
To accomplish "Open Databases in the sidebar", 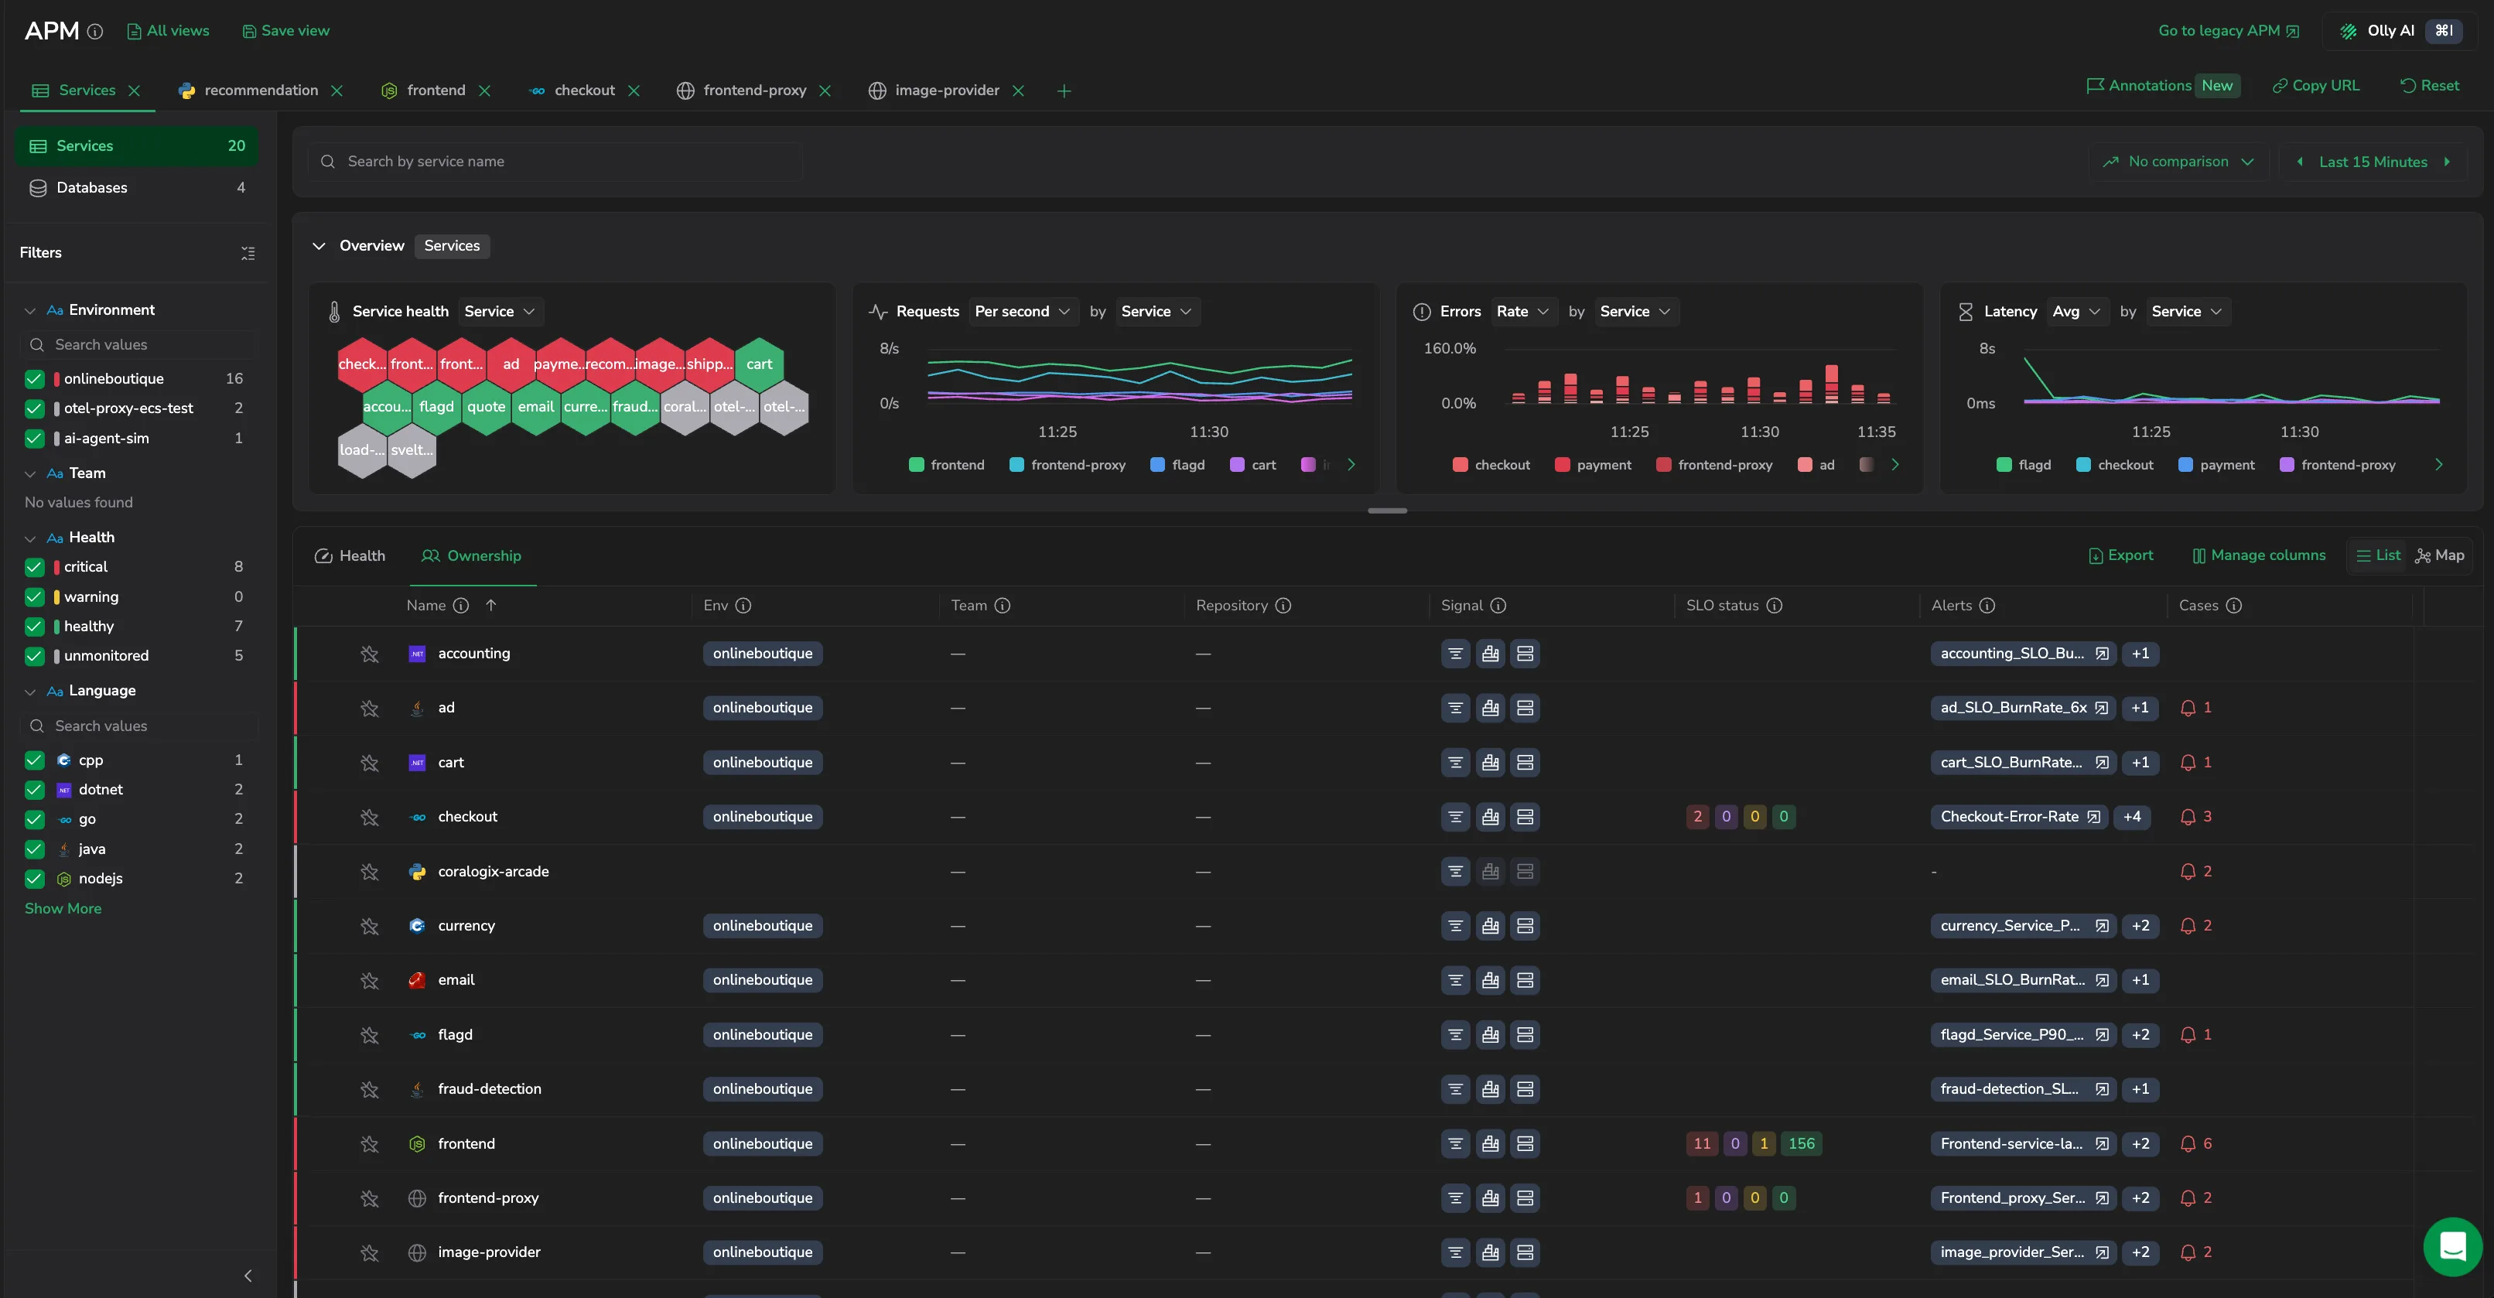I will [x=136, y=188].
